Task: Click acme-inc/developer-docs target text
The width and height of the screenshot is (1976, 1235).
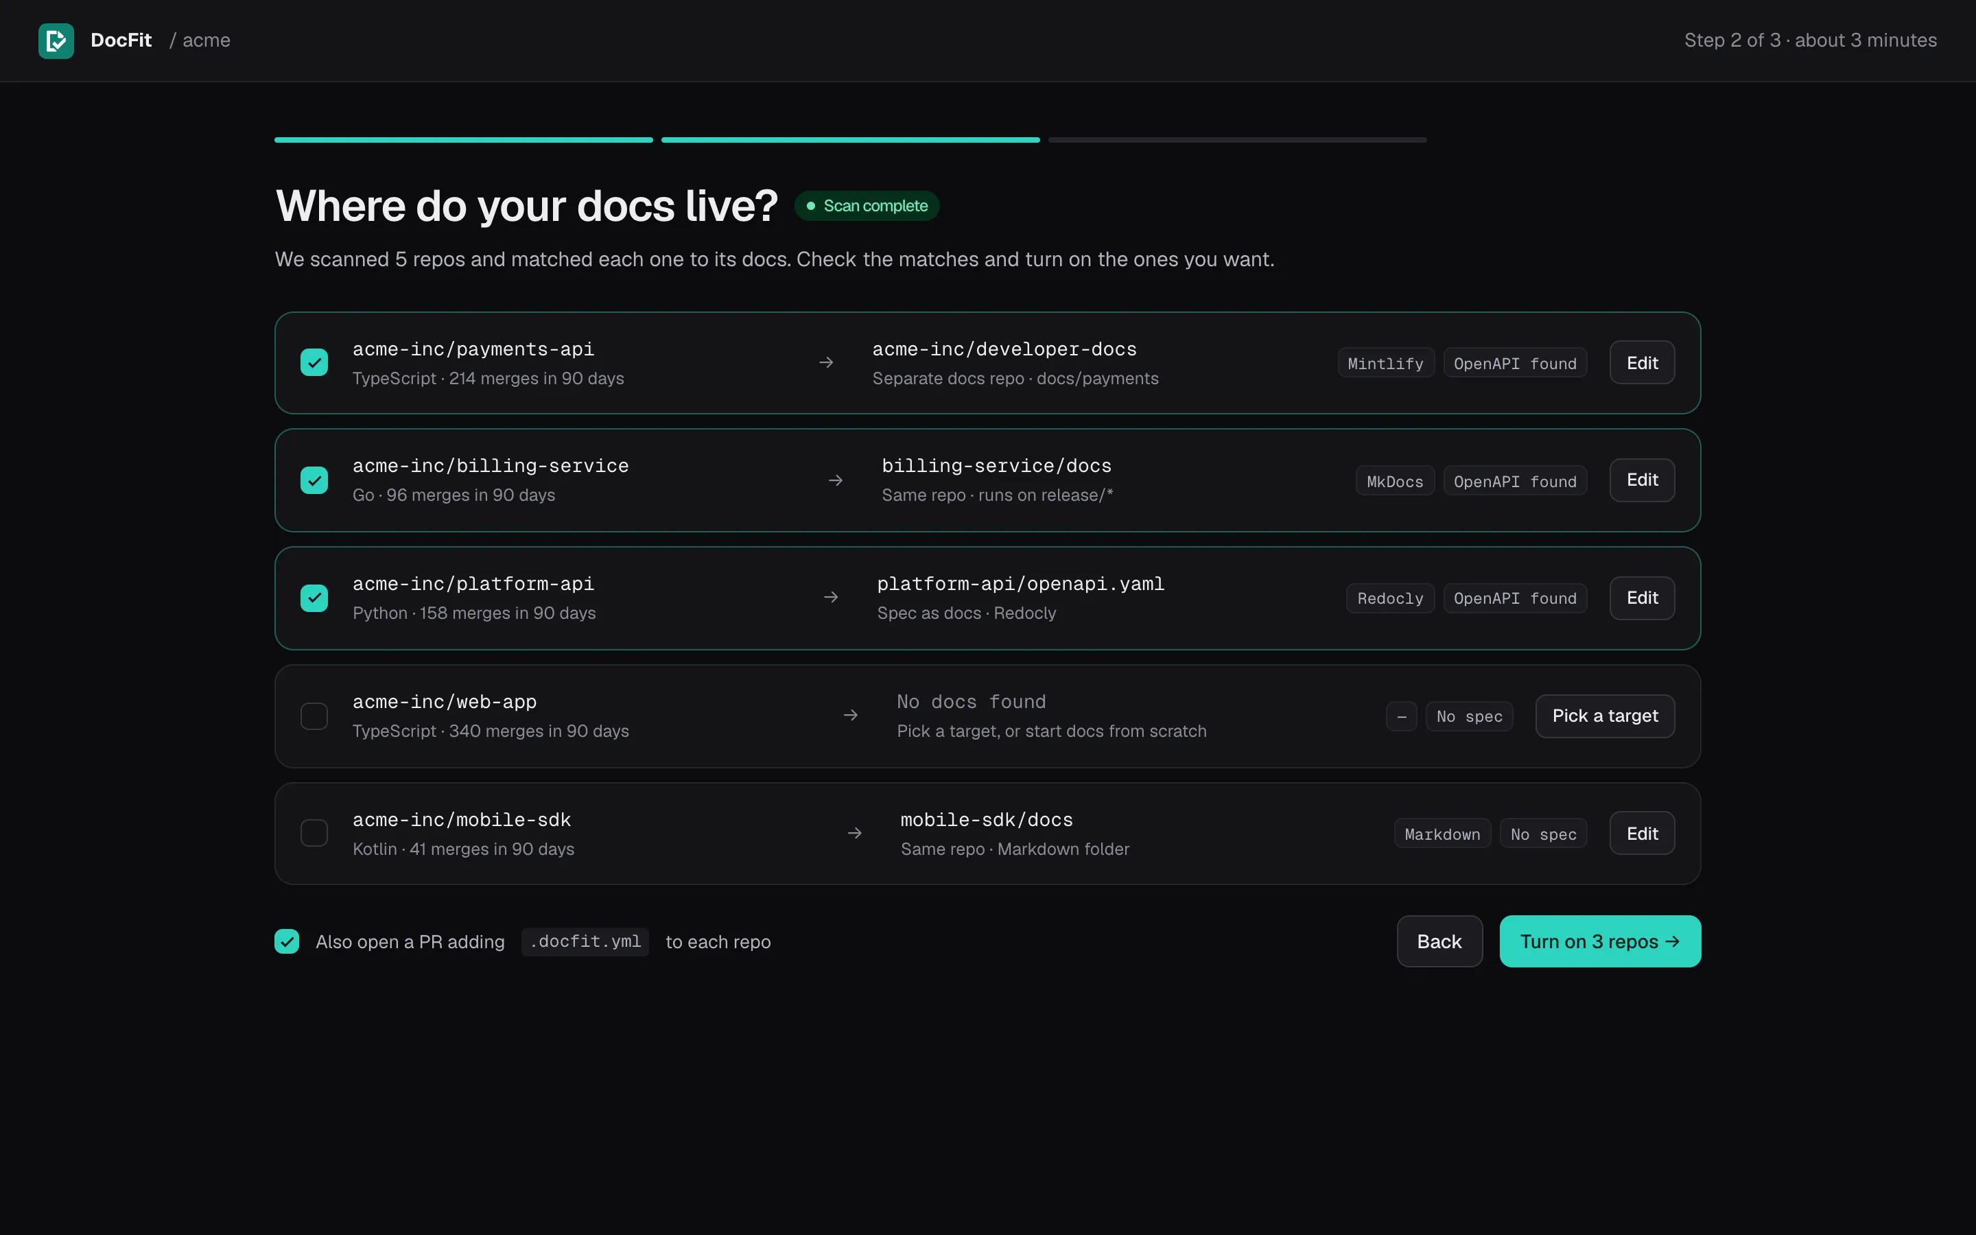Action: pos(1004,350)
